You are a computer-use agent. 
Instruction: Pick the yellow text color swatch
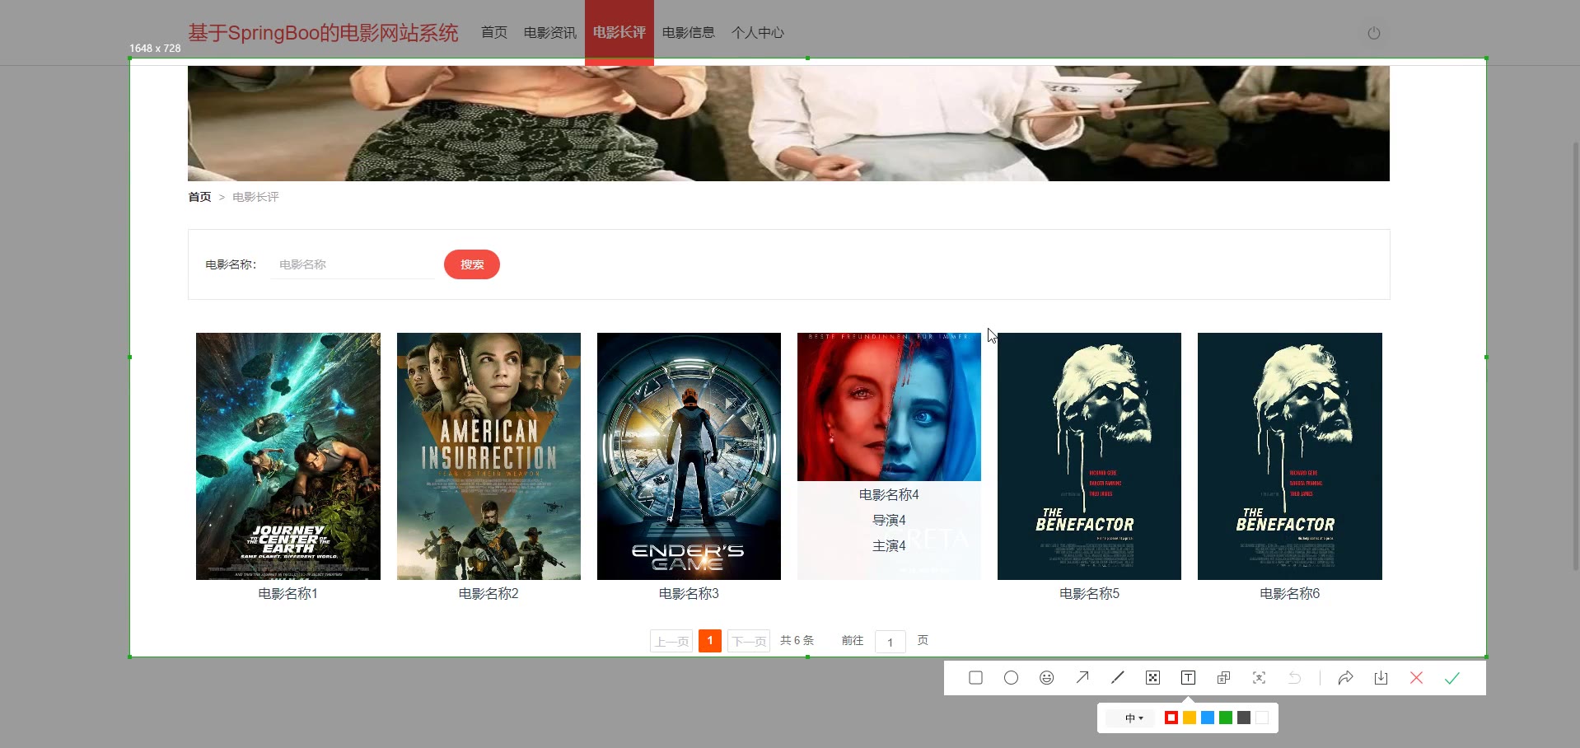coord(1190,718)
